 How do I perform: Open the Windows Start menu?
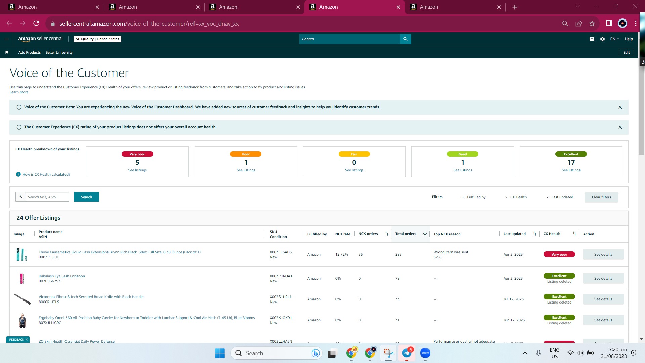[x=220, y=353]
